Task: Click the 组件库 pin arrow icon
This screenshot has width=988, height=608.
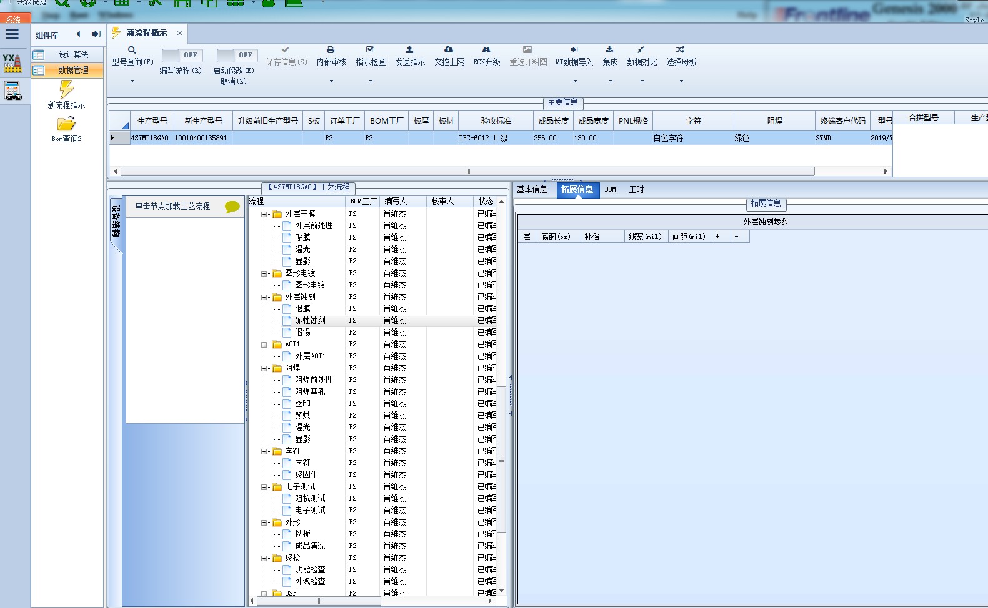Action: pos(96,34)
